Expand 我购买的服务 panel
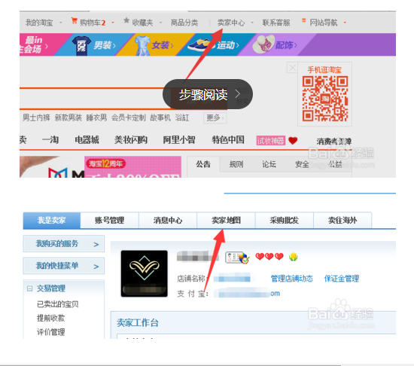The height and width of the screenshot is (366, 414). 64,243
